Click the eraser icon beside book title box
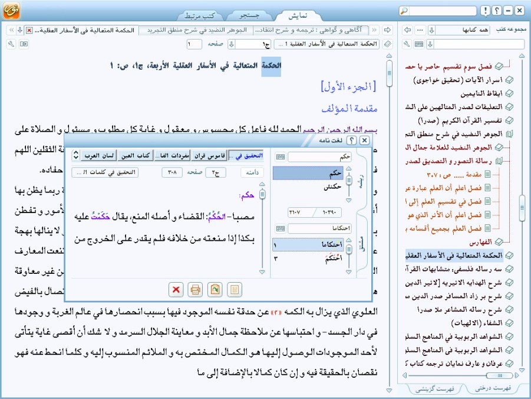 point(388,44)
